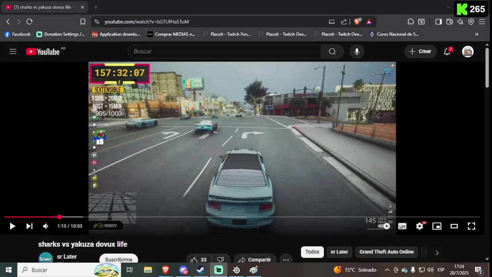Show hidden bookmarks with double chevron
This screenshot has width=492, height=277.
(x=477, y=34)
